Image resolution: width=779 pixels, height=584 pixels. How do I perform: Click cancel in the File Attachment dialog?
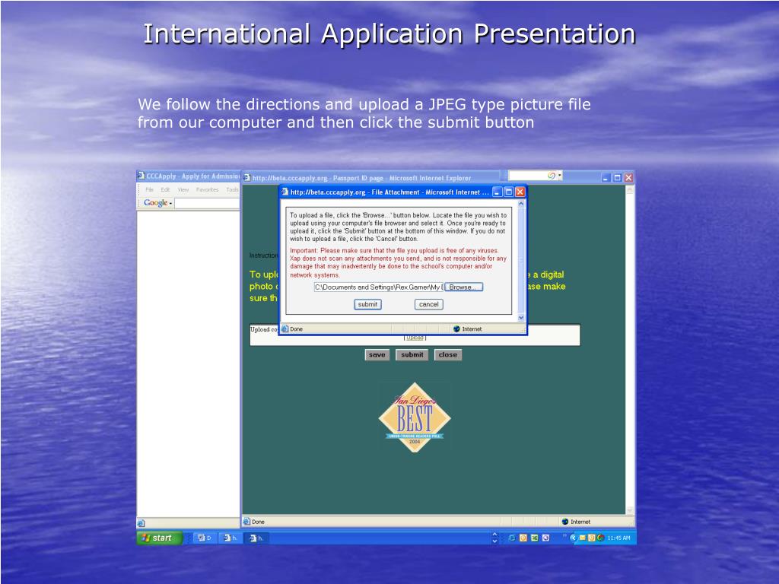429,304
